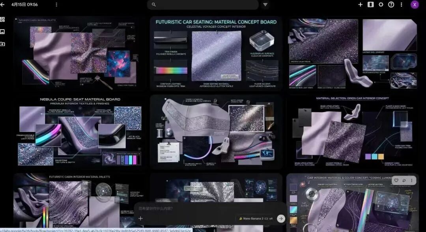Open the add-to-folder icon in the sidebar
This screenshot has width=426, height=232.
tap(2, 44)
